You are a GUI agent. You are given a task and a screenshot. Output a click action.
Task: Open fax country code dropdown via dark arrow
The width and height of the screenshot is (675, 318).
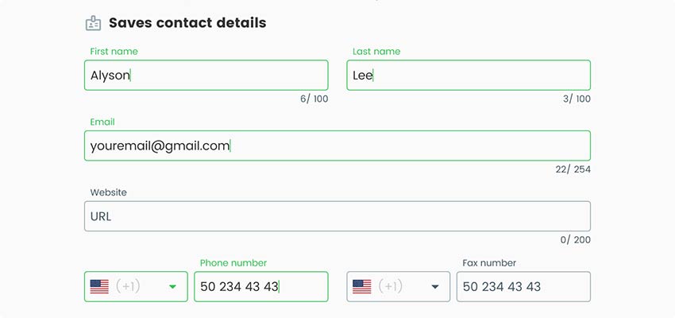435,286
